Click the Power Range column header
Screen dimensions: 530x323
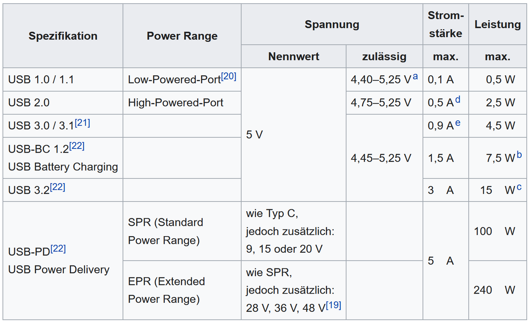(x=182, y=36)
